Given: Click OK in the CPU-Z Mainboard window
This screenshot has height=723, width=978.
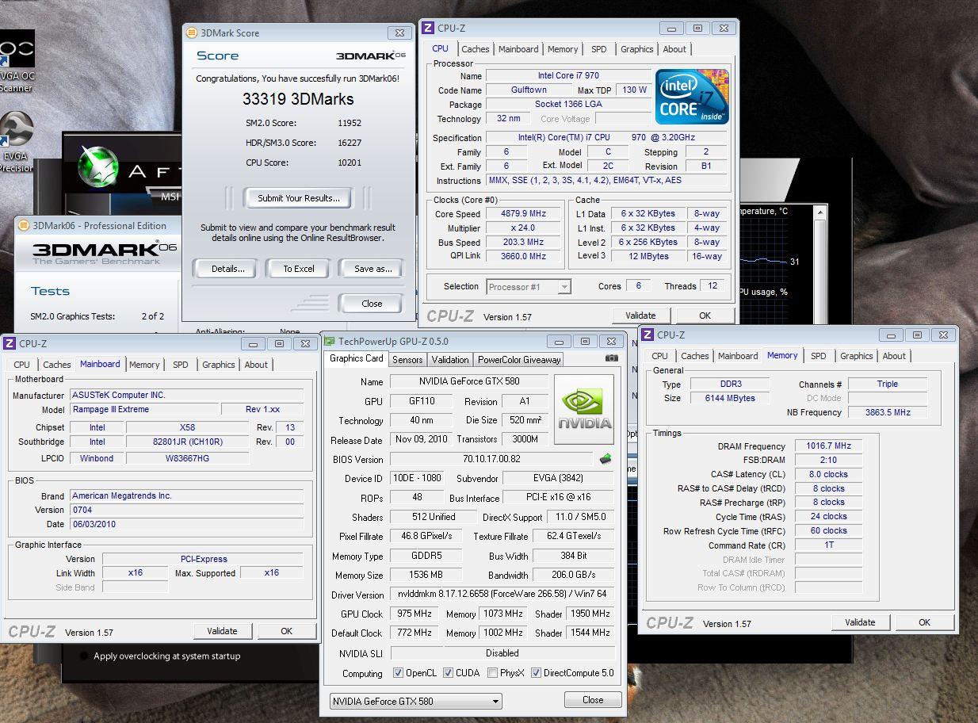Looking at the screenshot, I should [286, 631].
